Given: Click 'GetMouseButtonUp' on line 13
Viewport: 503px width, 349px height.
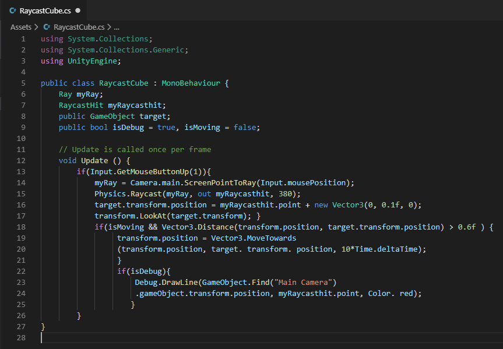Looking at the screenshot, I should click(153, 172).
